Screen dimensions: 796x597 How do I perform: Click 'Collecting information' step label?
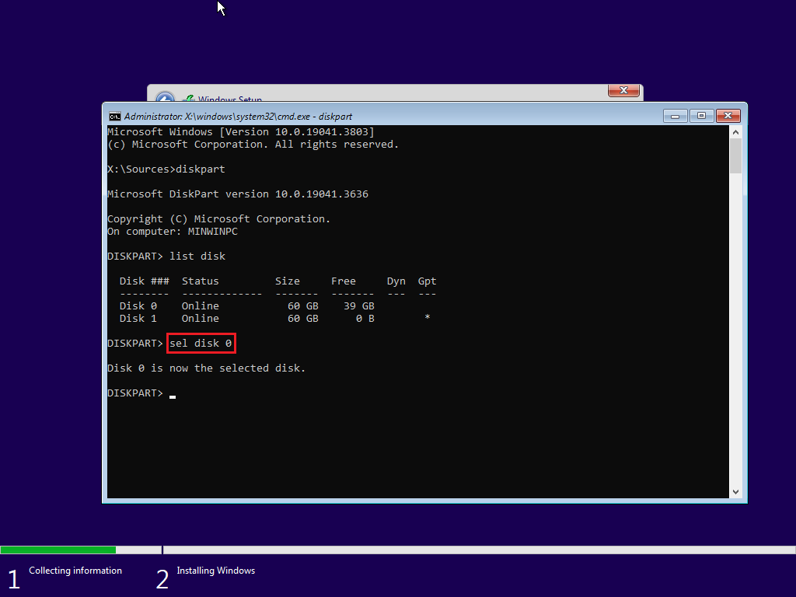click(x=75, y=571)
